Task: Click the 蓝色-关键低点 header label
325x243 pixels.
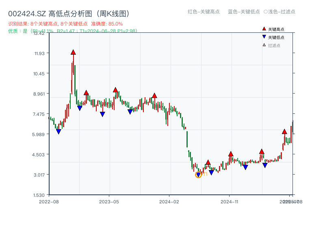Action: tap(244, 12)
